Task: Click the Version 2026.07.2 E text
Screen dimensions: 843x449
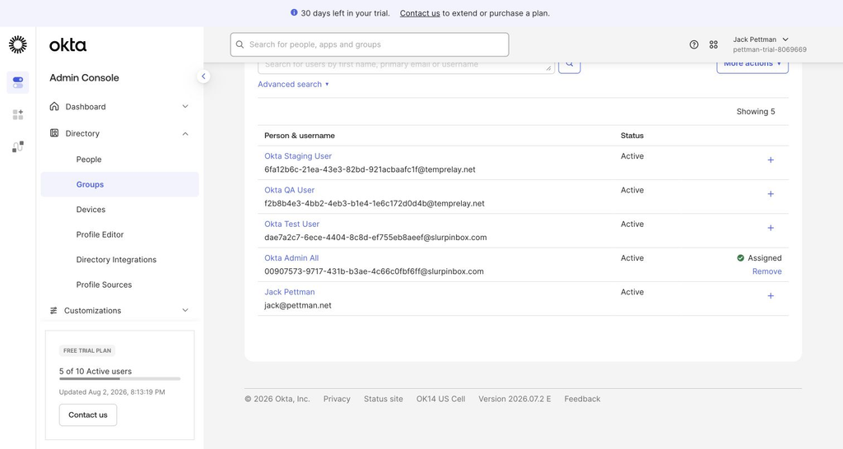Action: tap(515, 399)
